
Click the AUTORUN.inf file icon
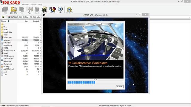[2, 69]
